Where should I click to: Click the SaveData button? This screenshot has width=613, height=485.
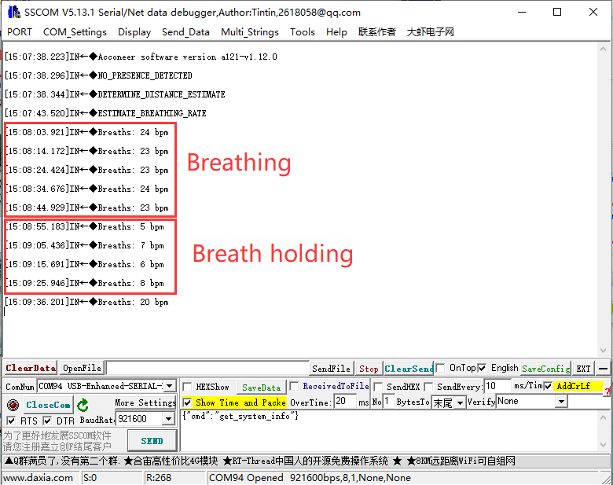261,387
